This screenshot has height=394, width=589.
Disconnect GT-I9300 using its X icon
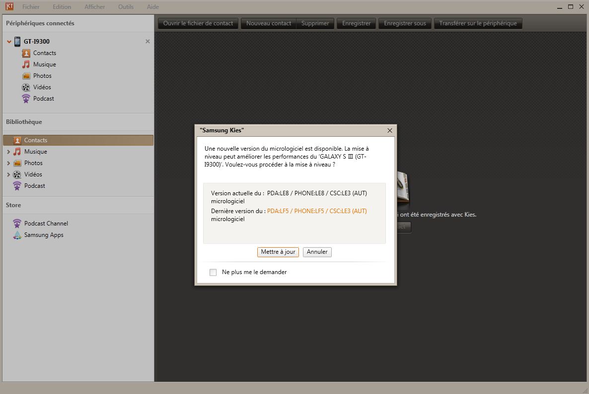point(147,41)
